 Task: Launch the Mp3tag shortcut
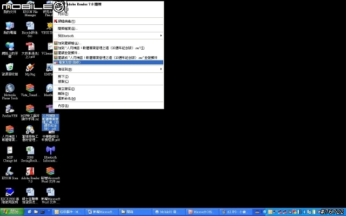(x=30, y=70)
